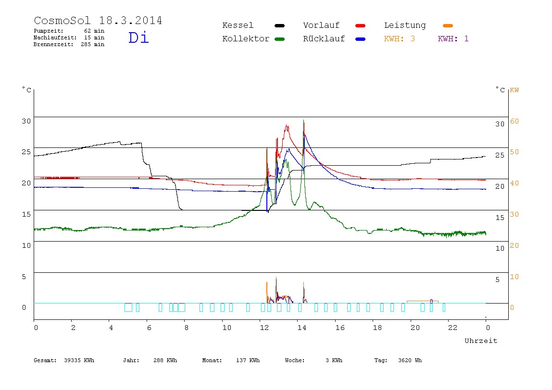Click the Kollektor legend label

pyautogui.click(x=246, y=39)
